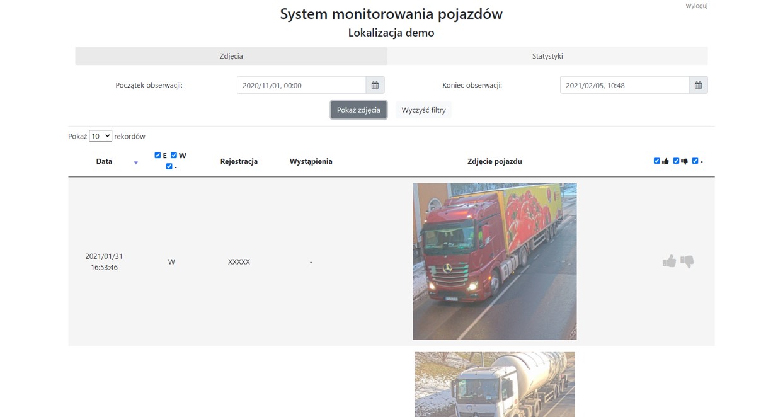This screenshot has width=761, height=417.
Task: Edit the Początek obserwacji date field
Action: coord(301,85)
